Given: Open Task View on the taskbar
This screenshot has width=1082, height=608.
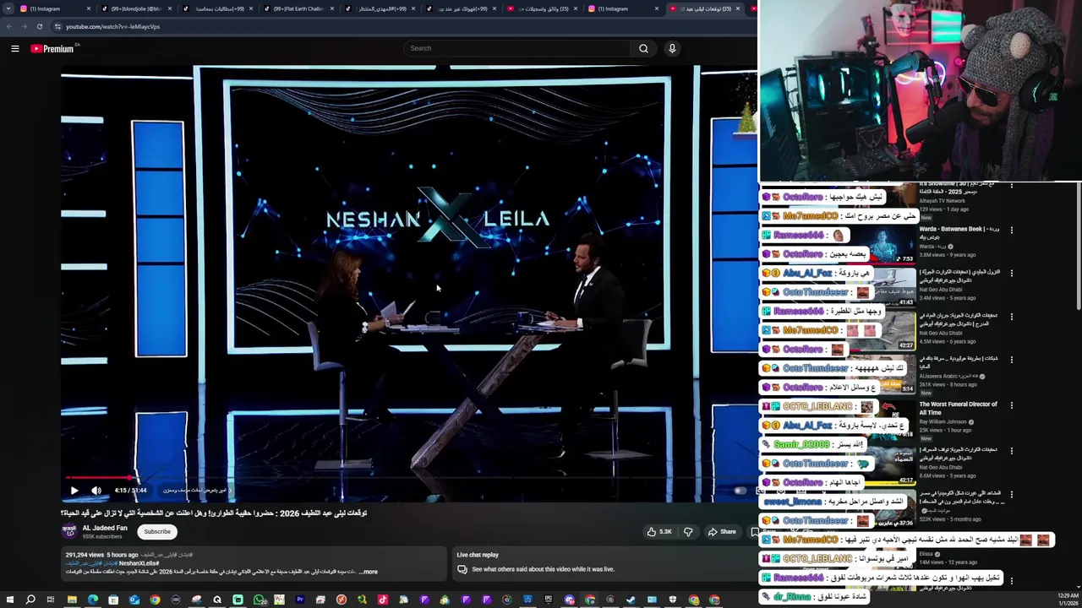Looking at the screenshot, I should [51, 600].
